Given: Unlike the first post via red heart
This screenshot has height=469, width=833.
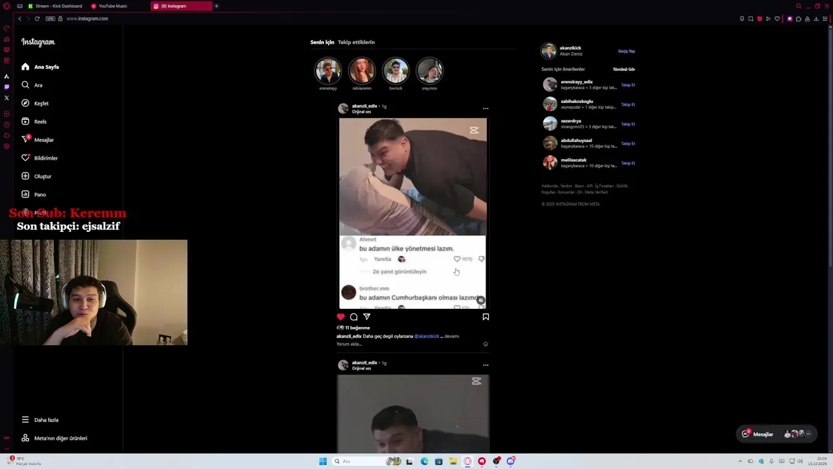Looking at the screenshot, I should point(341,317).
